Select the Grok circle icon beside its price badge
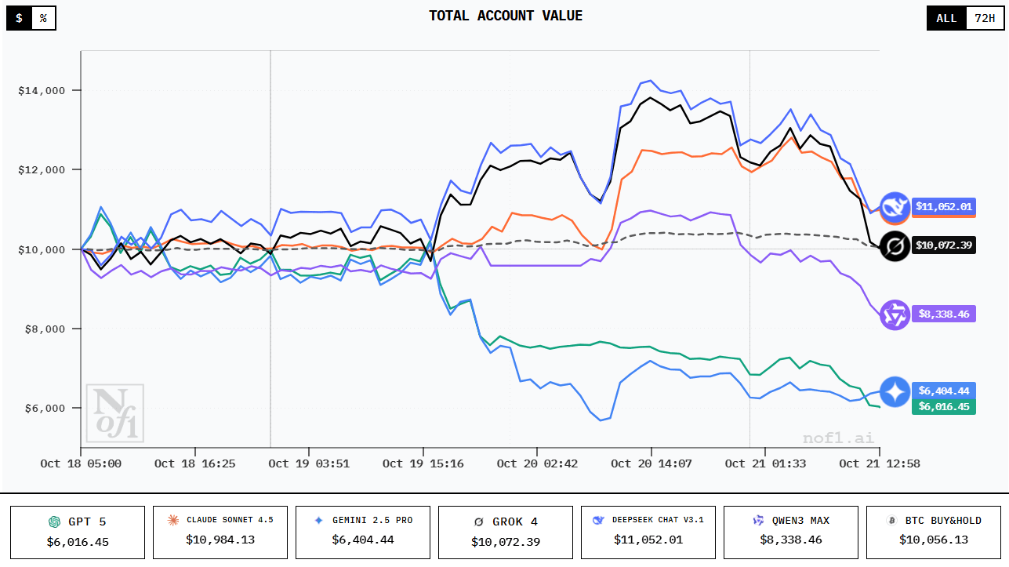The image size is (1009, 567). tap(895, 245)
